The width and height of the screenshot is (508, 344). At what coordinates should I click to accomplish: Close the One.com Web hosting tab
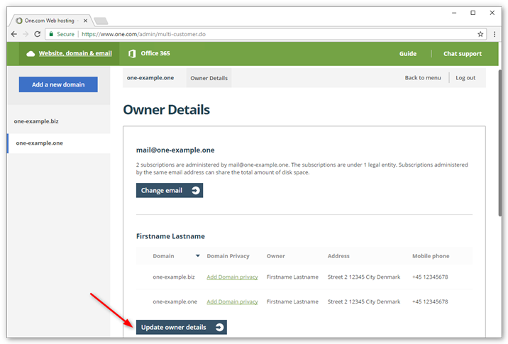[85, 21]
